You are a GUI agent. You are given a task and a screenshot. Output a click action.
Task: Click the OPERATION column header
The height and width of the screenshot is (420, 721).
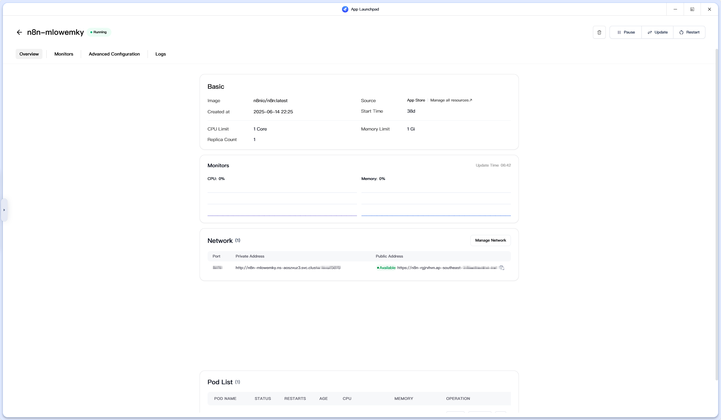tap(458, 399)
